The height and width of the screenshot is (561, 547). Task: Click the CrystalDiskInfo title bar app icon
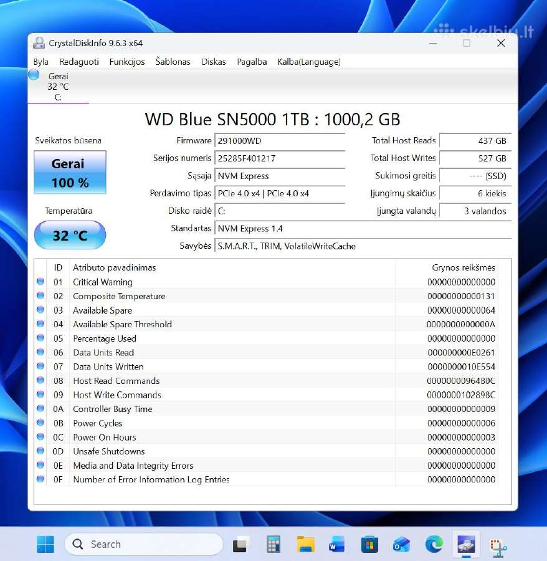(x=39, y=43)
